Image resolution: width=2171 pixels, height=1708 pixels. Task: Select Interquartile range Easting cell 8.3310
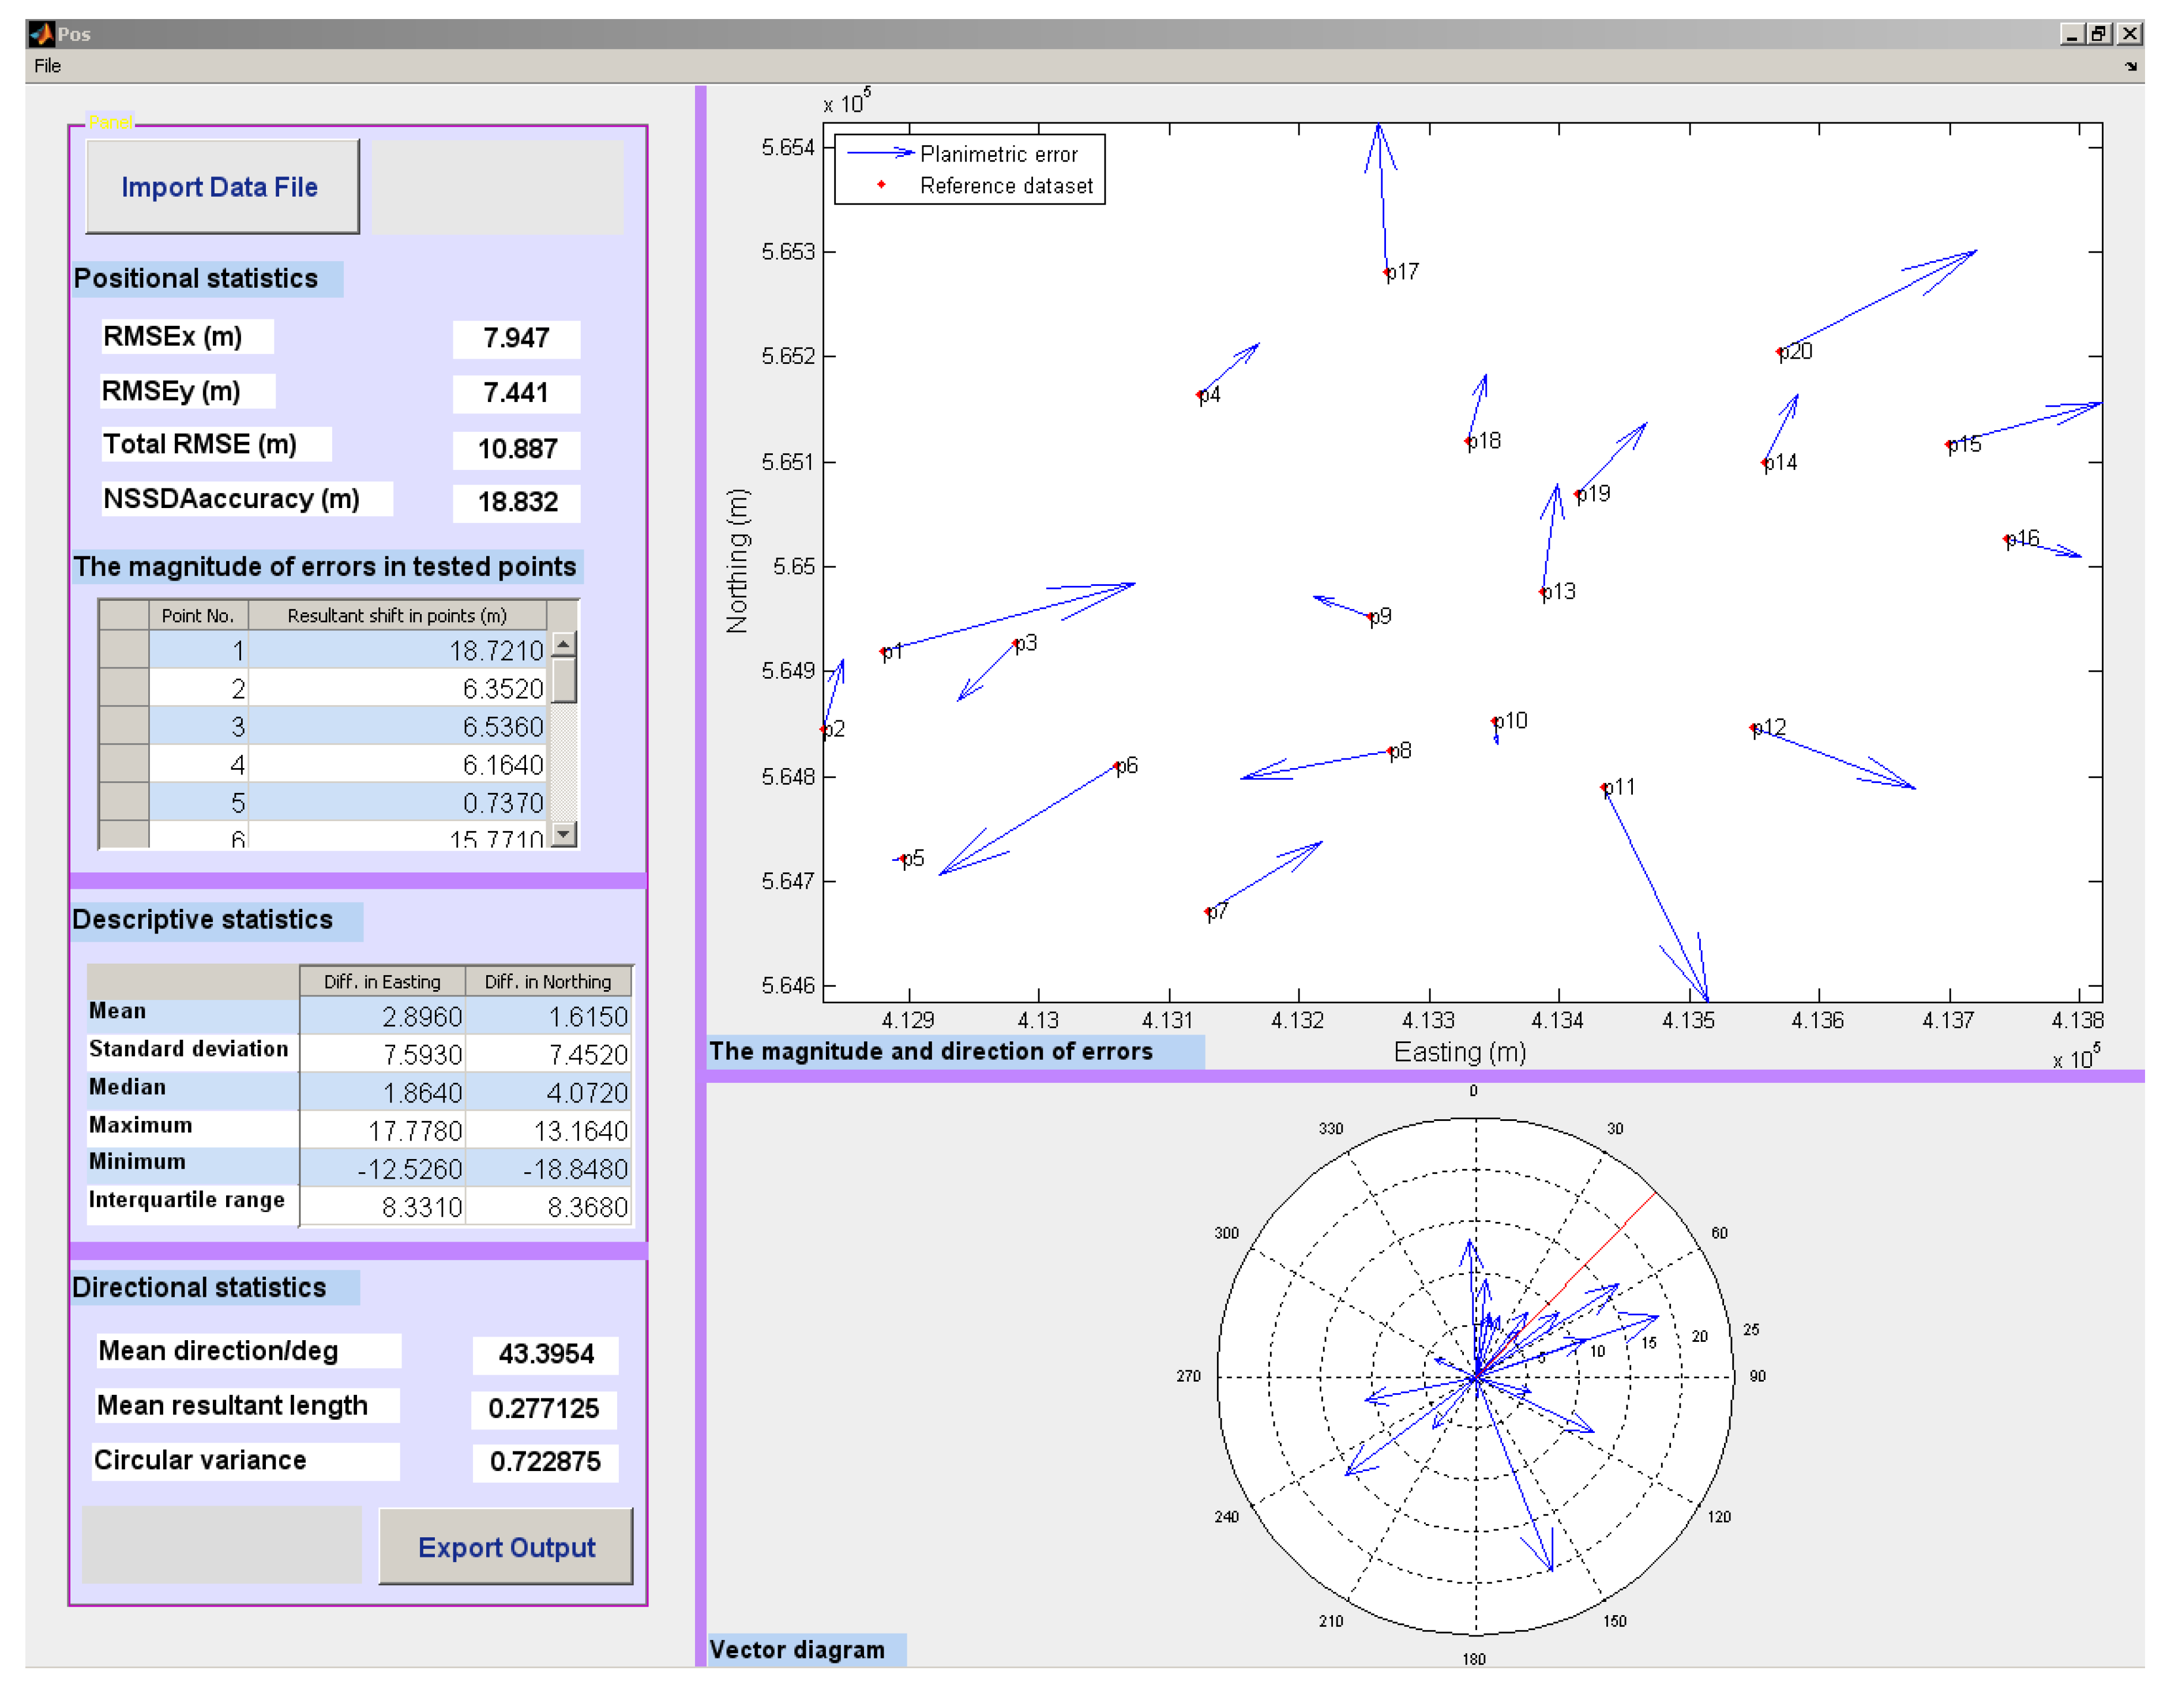point(382,1206)
